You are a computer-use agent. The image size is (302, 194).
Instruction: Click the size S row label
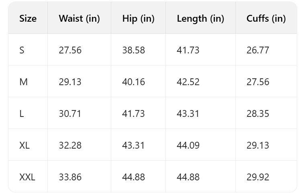(22, 50)
